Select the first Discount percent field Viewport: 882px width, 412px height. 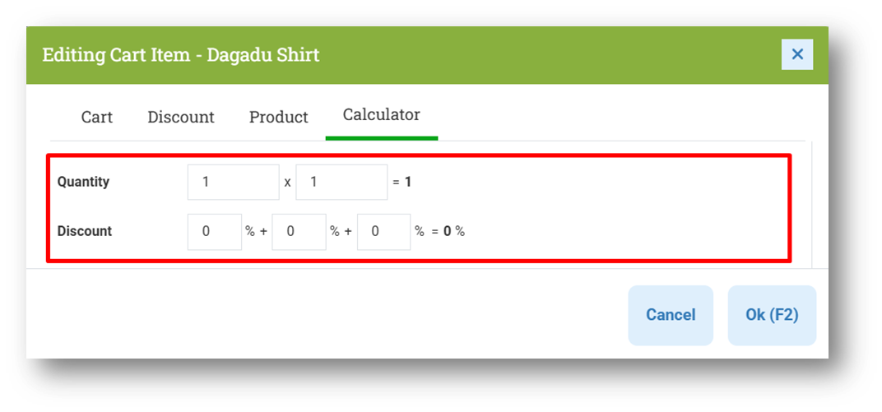coord(215,232)
